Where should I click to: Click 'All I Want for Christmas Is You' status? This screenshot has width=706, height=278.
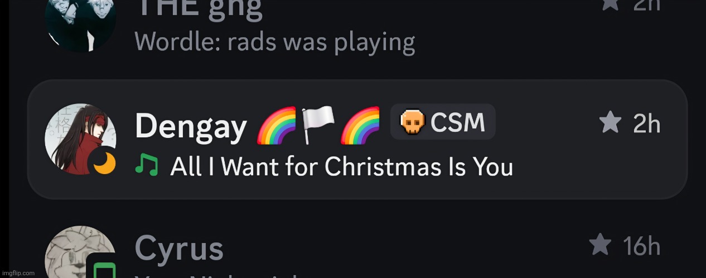341,166
